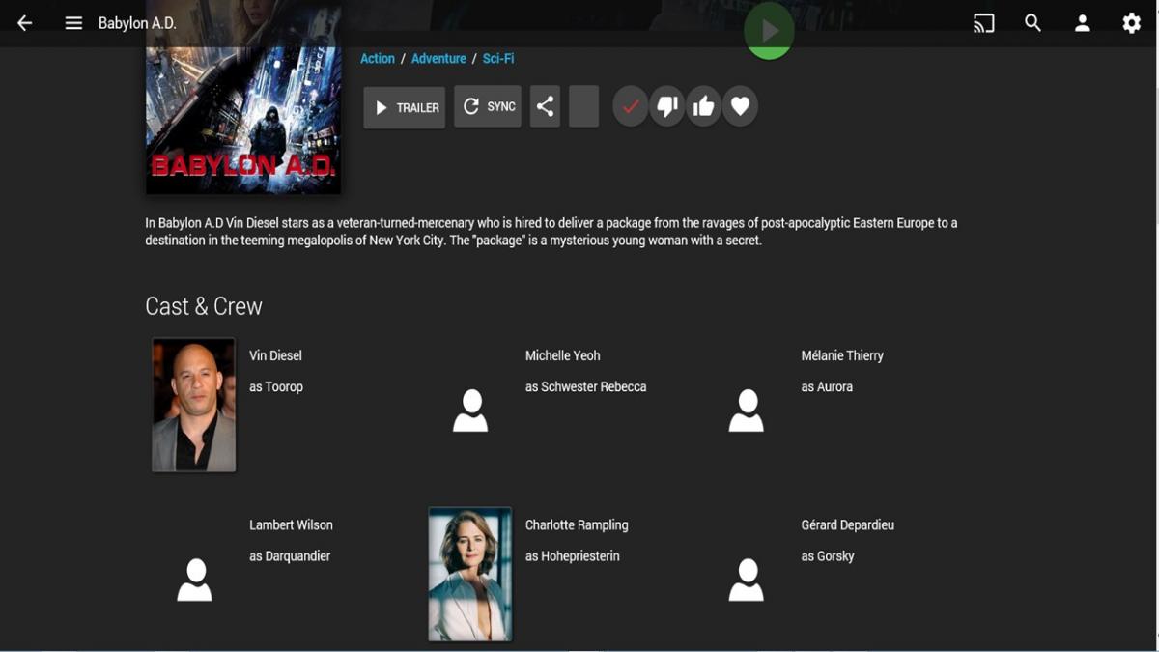The image size is (1159, 652).
Task: Start playback with the green play button
Action: [x=769, y=31]
